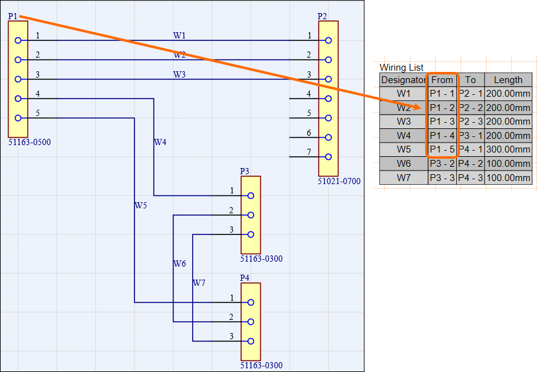Select part number 51163-0300 under P3
This screenshot has height=372, width=538.
[262, 259]
